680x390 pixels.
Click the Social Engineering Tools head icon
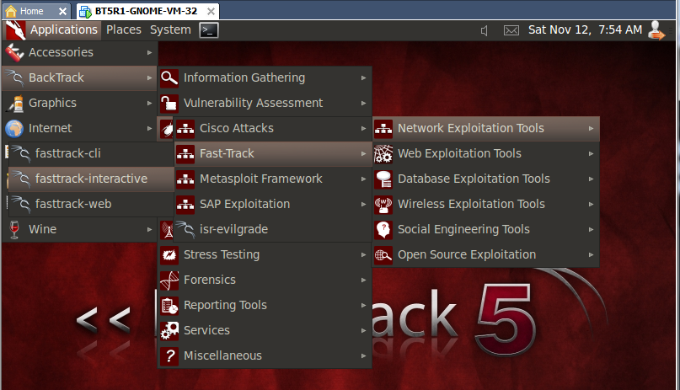click(383, 229)
